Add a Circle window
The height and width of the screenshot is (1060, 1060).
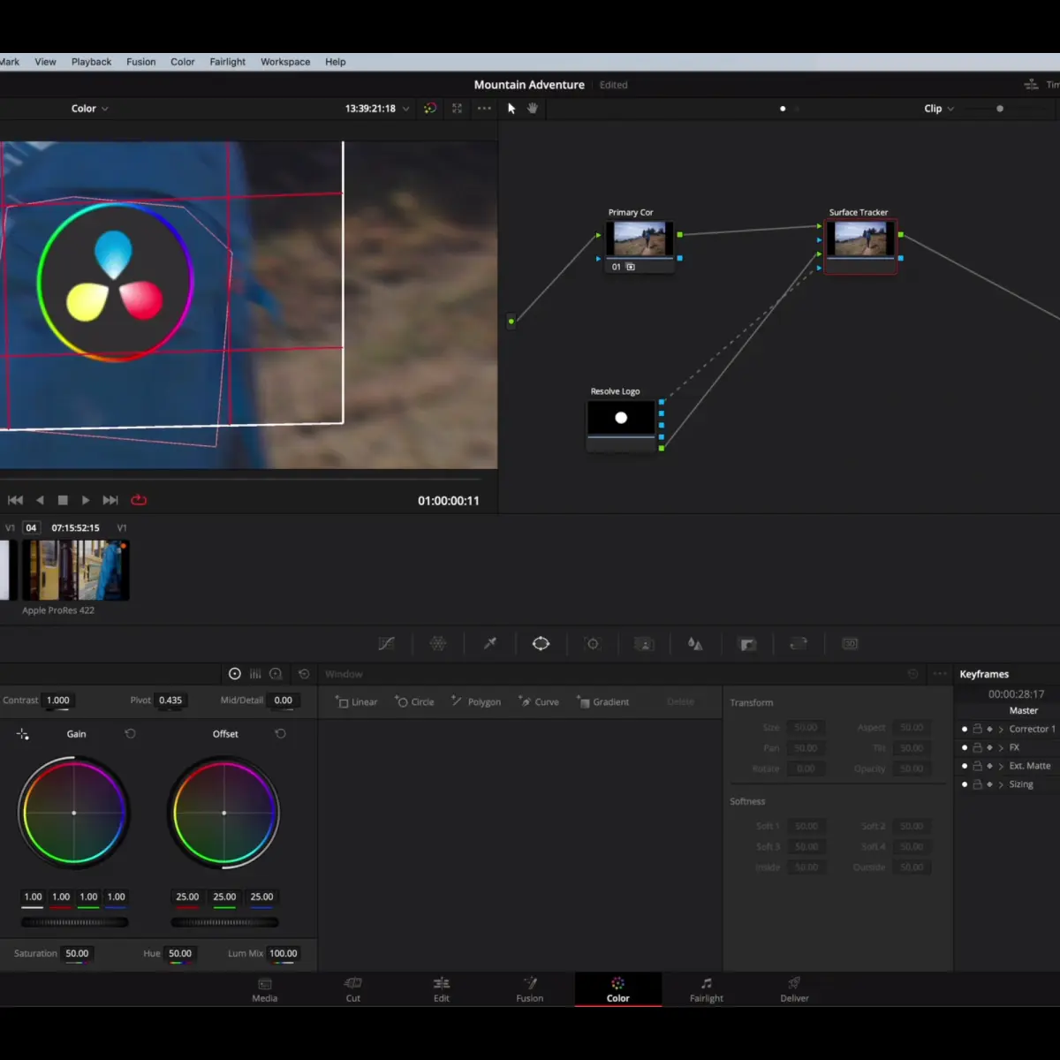[414, 702]
